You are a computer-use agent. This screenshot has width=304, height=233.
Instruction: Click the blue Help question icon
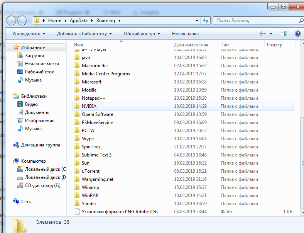coord(297,34)
